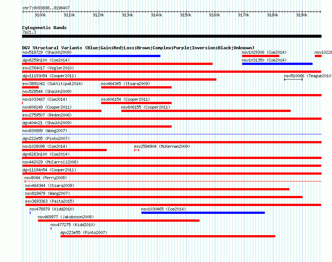Select the nsv1029306 (Coe2014) red variant bar

click(x=261, y=56)
